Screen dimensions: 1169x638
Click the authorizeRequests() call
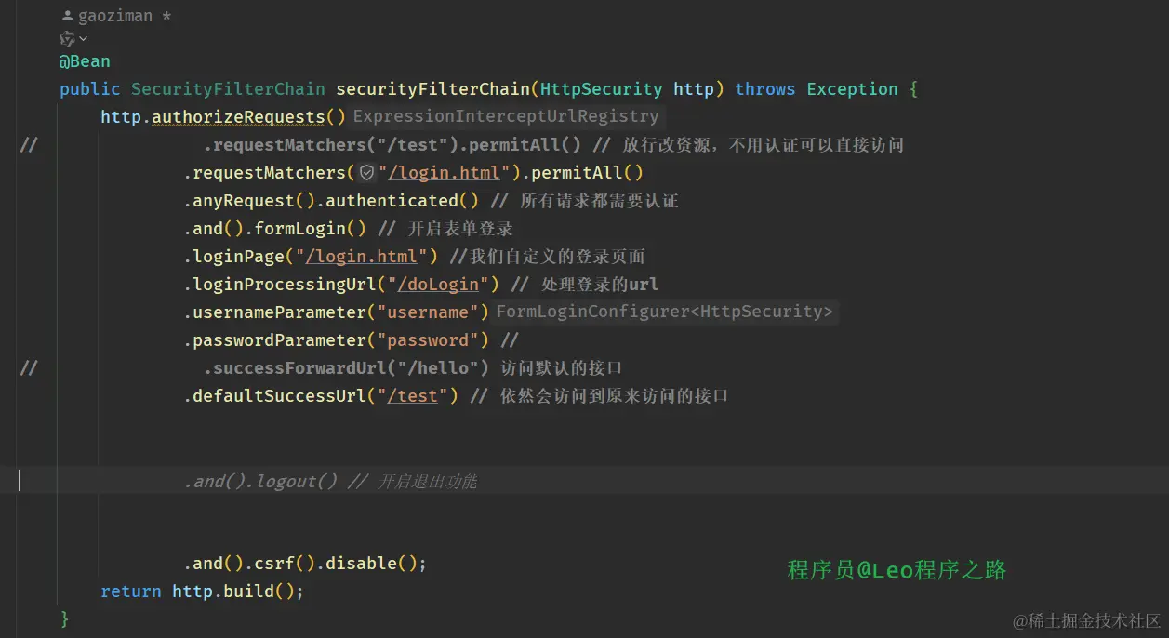(249, 117)
